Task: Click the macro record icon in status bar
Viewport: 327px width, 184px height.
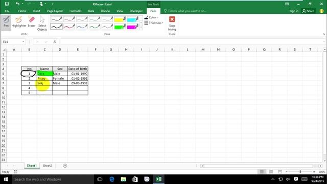Action: (16, 172)
